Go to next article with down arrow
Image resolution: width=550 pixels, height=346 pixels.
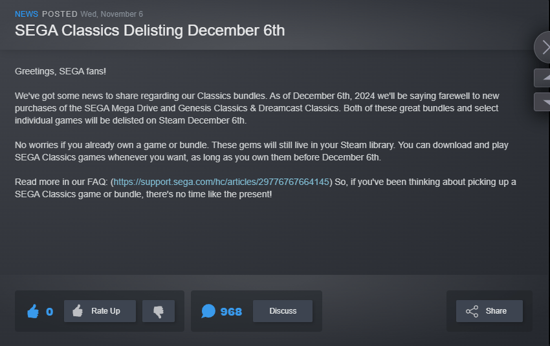tap(542, 102)
